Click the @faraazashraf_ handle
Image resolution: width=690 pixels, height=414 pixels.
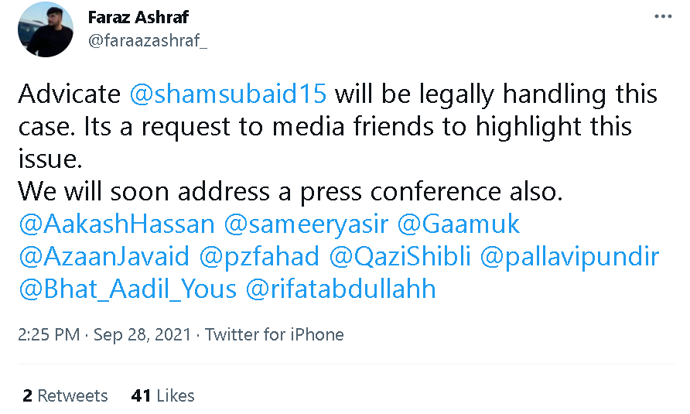[147, 42]
